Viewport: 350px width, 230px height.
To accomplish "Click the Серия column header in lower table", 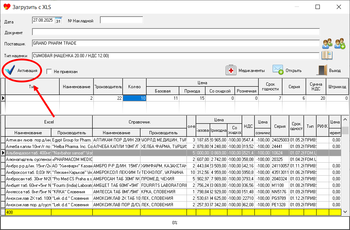I will point(280,126).
